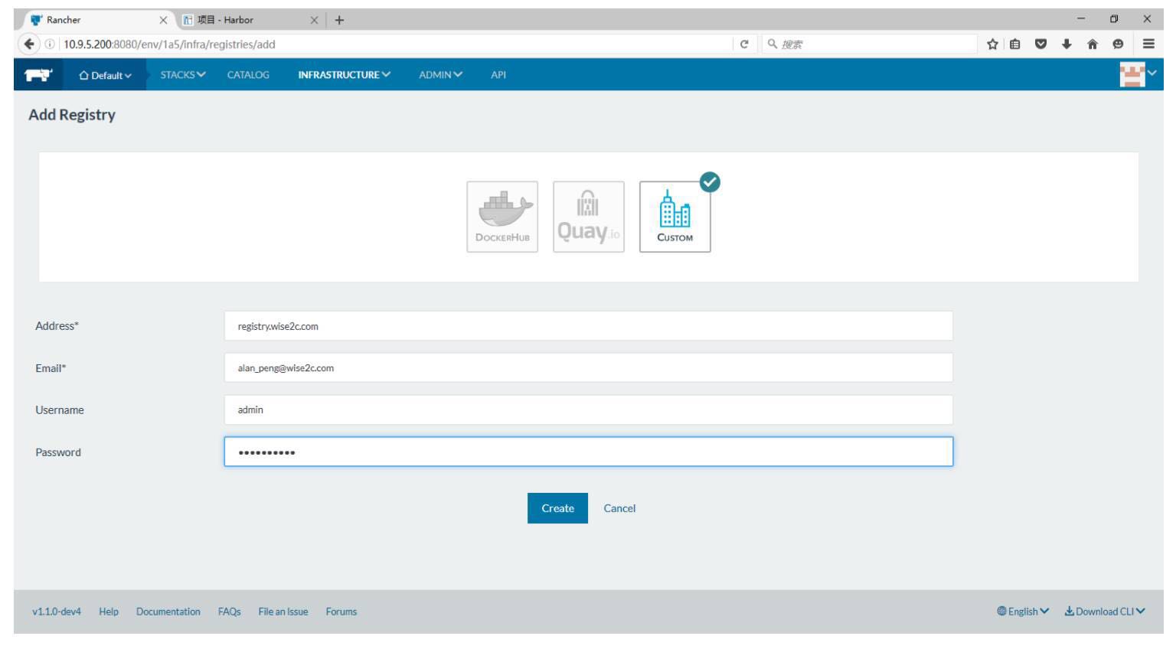This screenshot has height=646, width=1176.
Task: Expand the Default environment dropdown
Action: coord(106,75)
